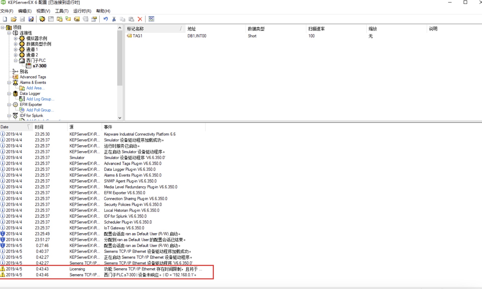Collapse the Alarms & Events node
Screen dimensions: 482x289
coord(9,82)
